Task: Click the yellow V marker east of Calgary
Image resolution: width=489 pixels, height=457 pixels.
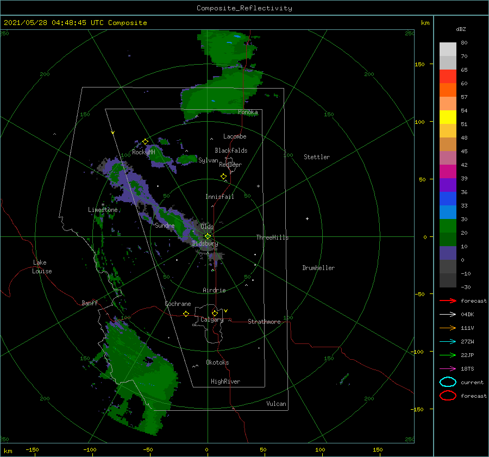Action: click(225, 311)
